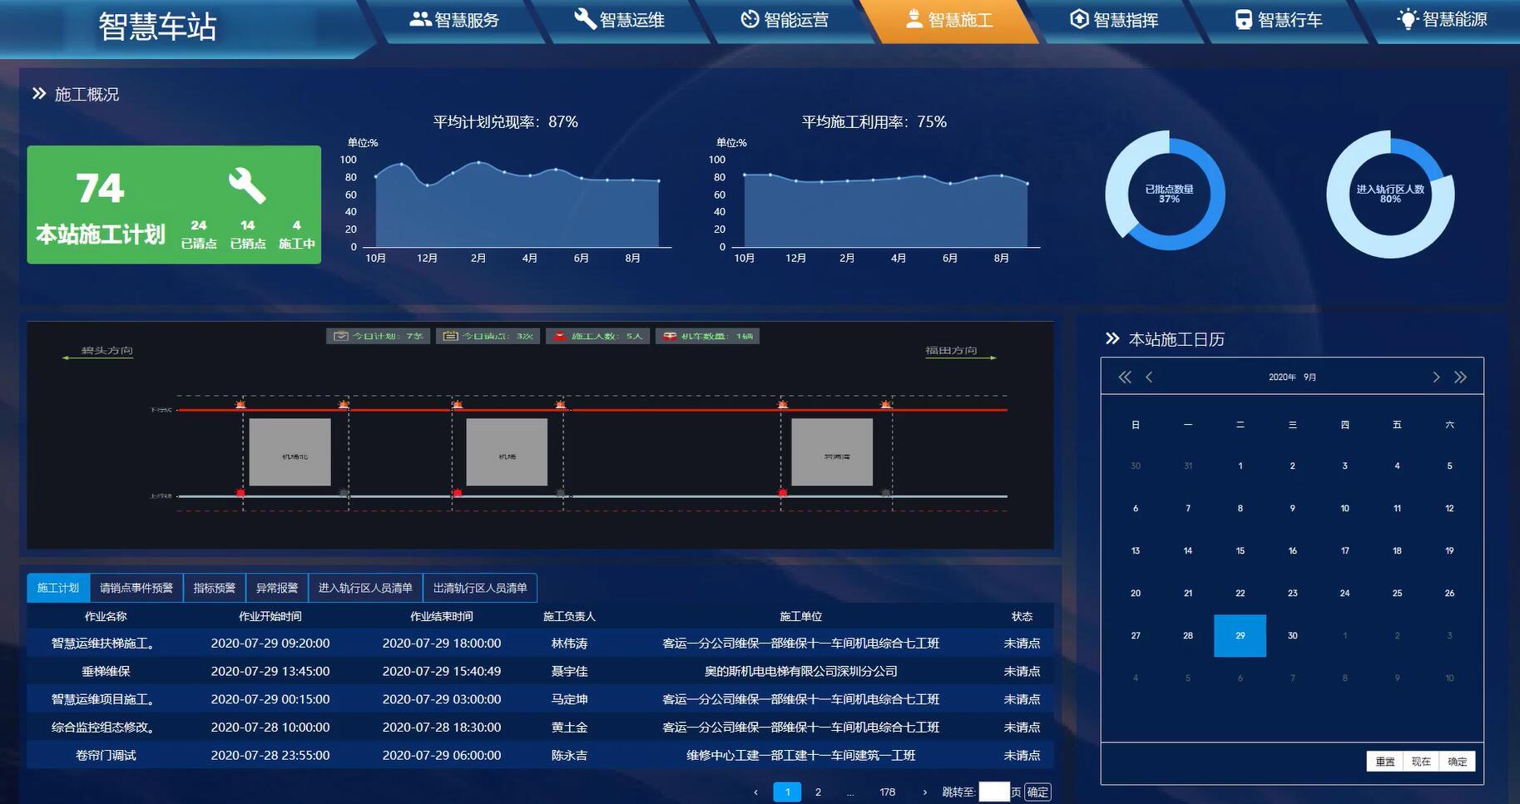Viewport: 1520px width, 804px height.
Task: Click the 施工人数 worker icon badge
Action: coord(560,336)
